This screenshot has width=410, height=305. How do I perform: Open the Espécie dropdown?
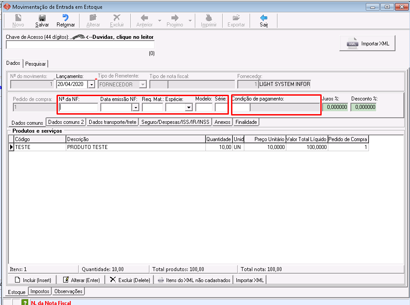(189, 108)
